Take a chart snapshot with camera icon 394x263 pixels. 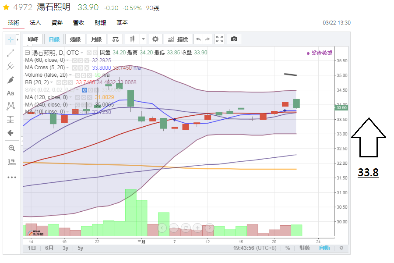234,39
